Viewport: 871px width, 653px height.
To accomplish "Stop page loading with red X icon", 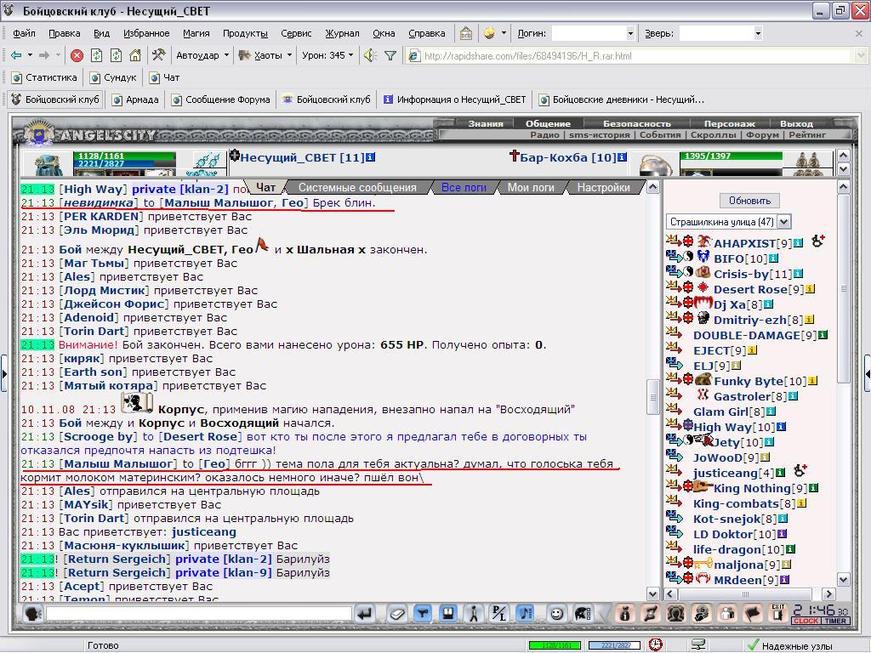I will coord(77,55).
